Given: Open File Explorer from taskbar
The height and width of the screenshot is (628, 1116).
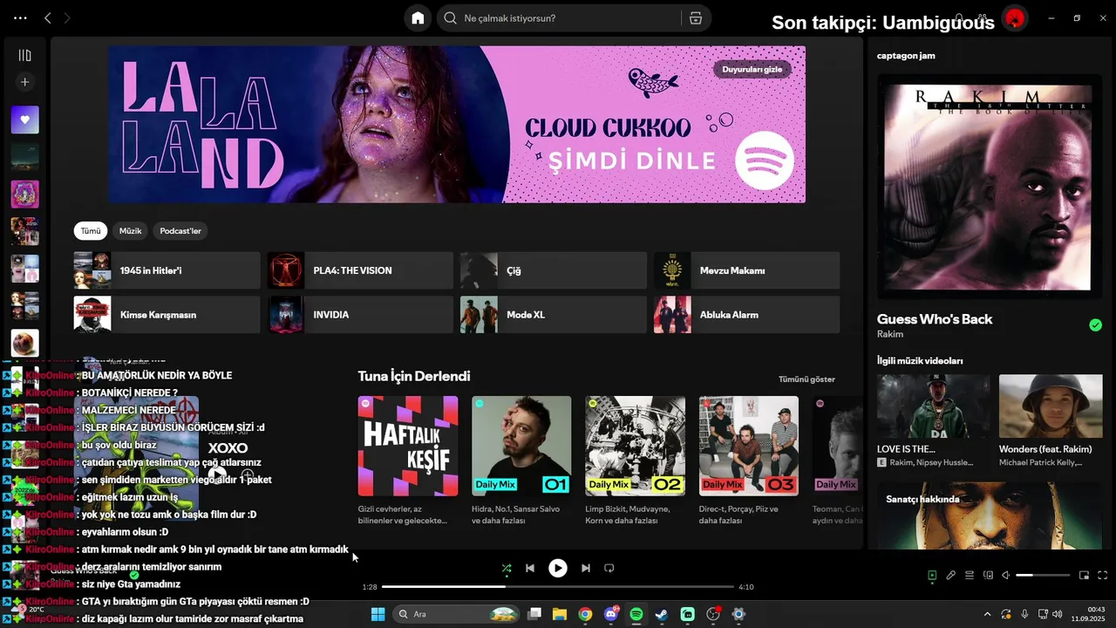Looking at the screenshot, I should coord(560,614).
